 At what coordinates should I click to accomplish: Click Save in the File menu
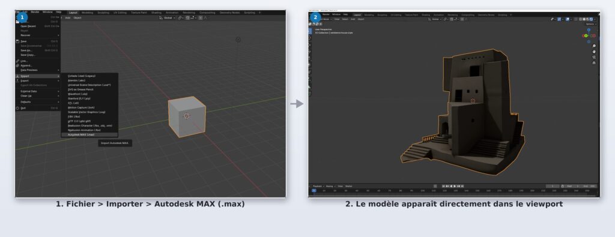[x=38, y=41]
